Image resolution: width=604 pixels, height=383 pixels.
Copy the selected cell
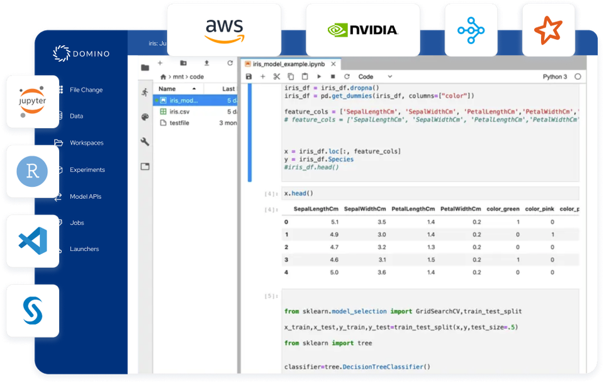(x=291, y=77)
